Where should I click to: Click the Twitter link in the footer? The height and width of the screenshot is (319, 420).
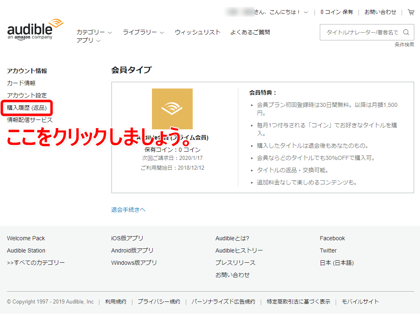pyautogui.click(x=328, y=250)
